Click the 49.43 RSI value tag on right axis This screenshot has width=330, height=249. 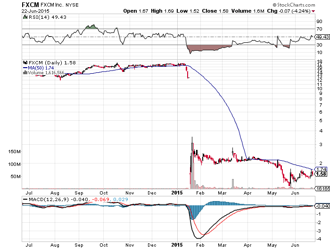tap(322, 37)
